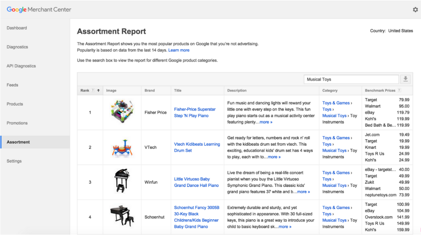This screenshot has height=236, width=421.
Task: Open Fisher-Price piano product thumbnail
Action: tap(122, 111)
